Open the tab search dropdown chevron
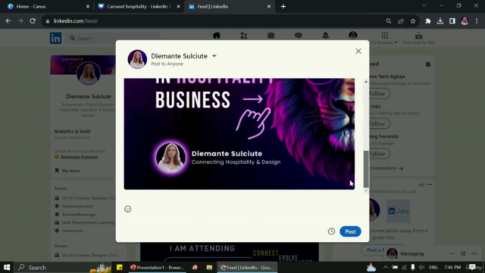 [x=424, y=6]
